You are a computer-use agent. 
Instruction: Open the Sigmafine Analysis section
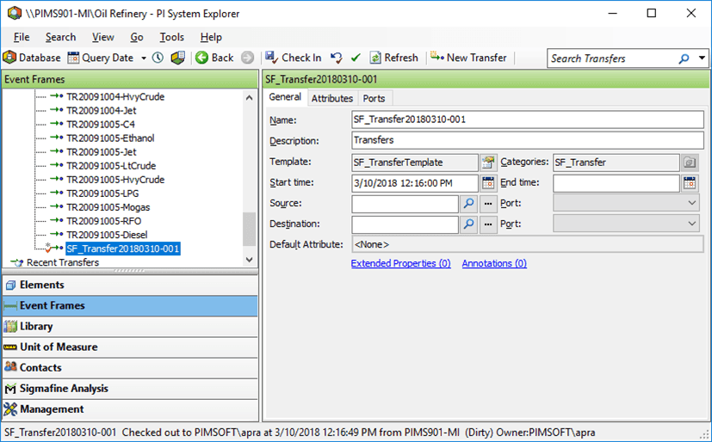130,389
